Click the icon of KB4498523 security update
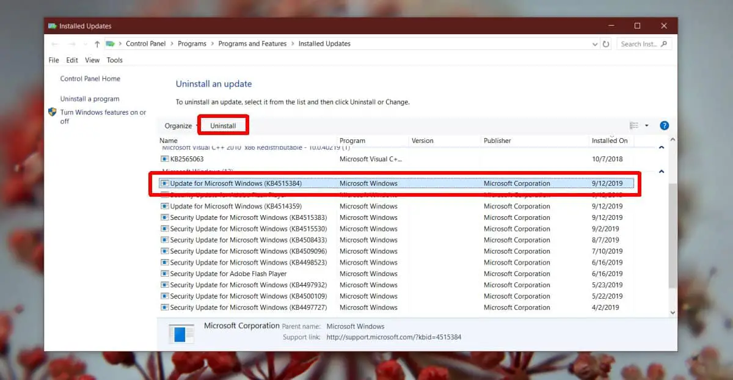The width and height of the screenshot is (733, 380). 165,263
